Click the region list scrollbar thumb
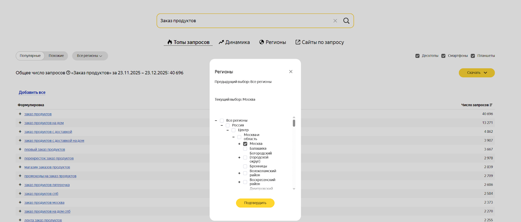This screenshot has height=222, width=521. pos(294,123)
